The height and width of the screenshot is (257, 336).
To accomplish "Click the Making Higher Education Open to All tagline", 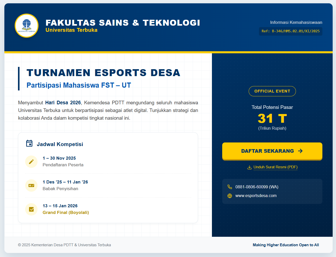I will (x=286, y=245).
